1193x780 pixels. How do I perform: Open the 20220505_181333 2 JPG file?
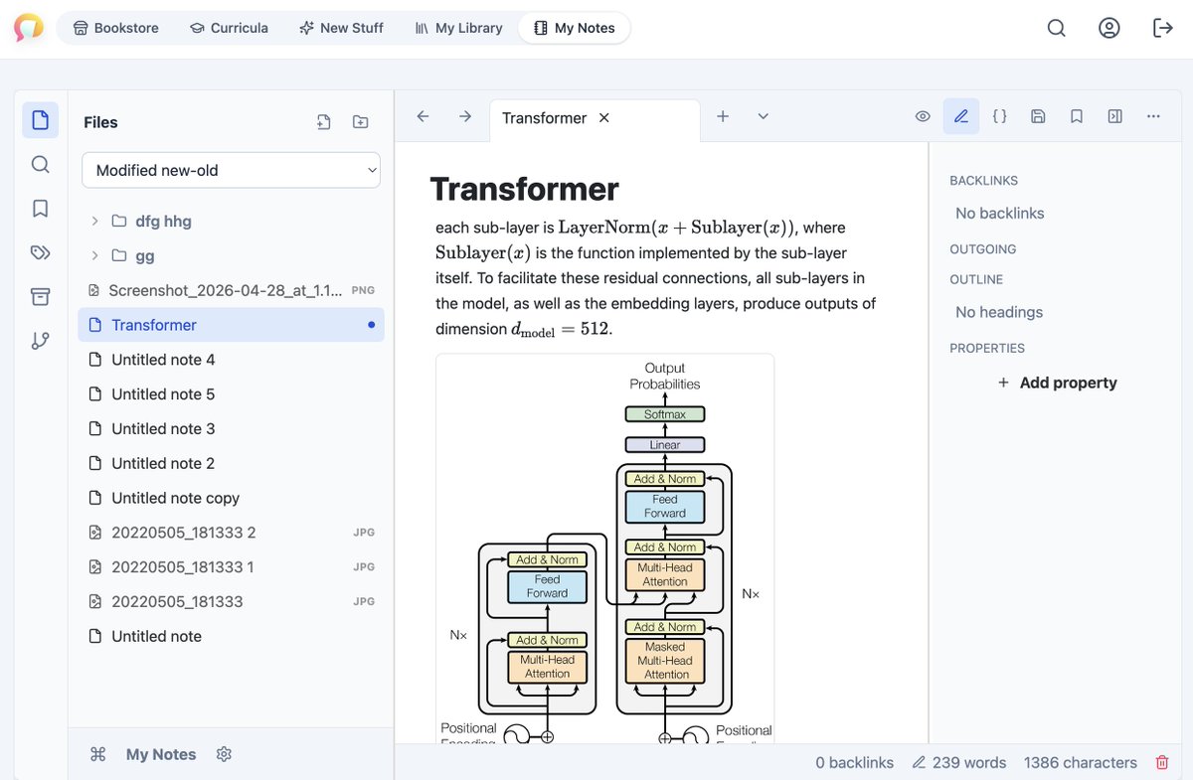[x=231, y=533]
